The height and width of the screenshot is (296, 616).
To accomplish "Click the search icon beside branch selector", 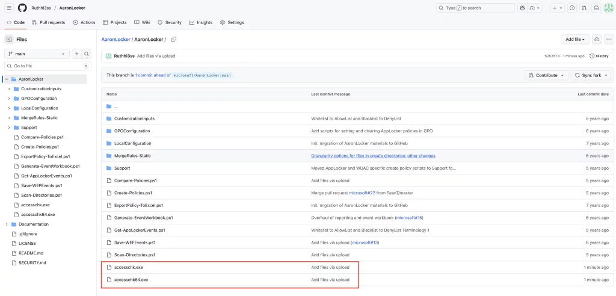I will point(87,54).
